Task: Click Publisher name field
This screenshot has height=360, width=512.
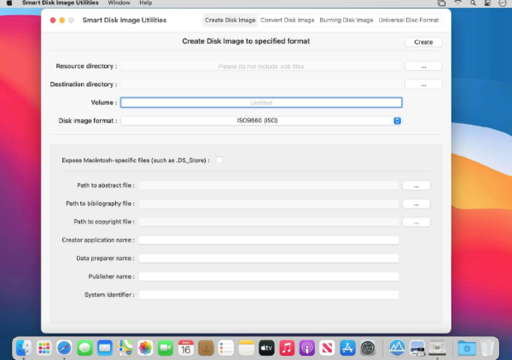Action: [x=269, y=276]
